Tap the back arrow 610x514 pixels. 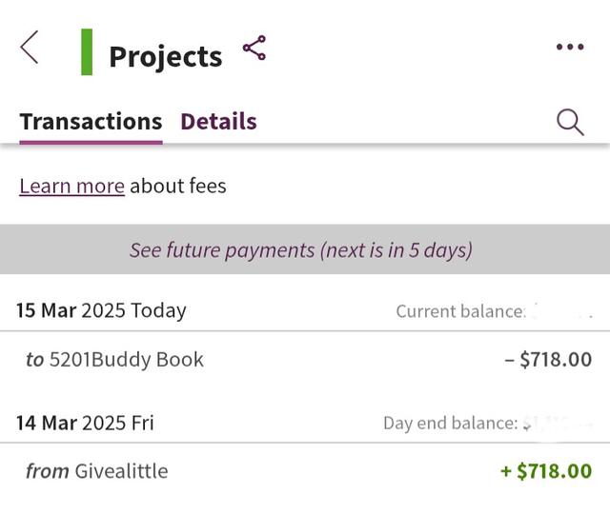pyautogui.click(x=30, y=47)
